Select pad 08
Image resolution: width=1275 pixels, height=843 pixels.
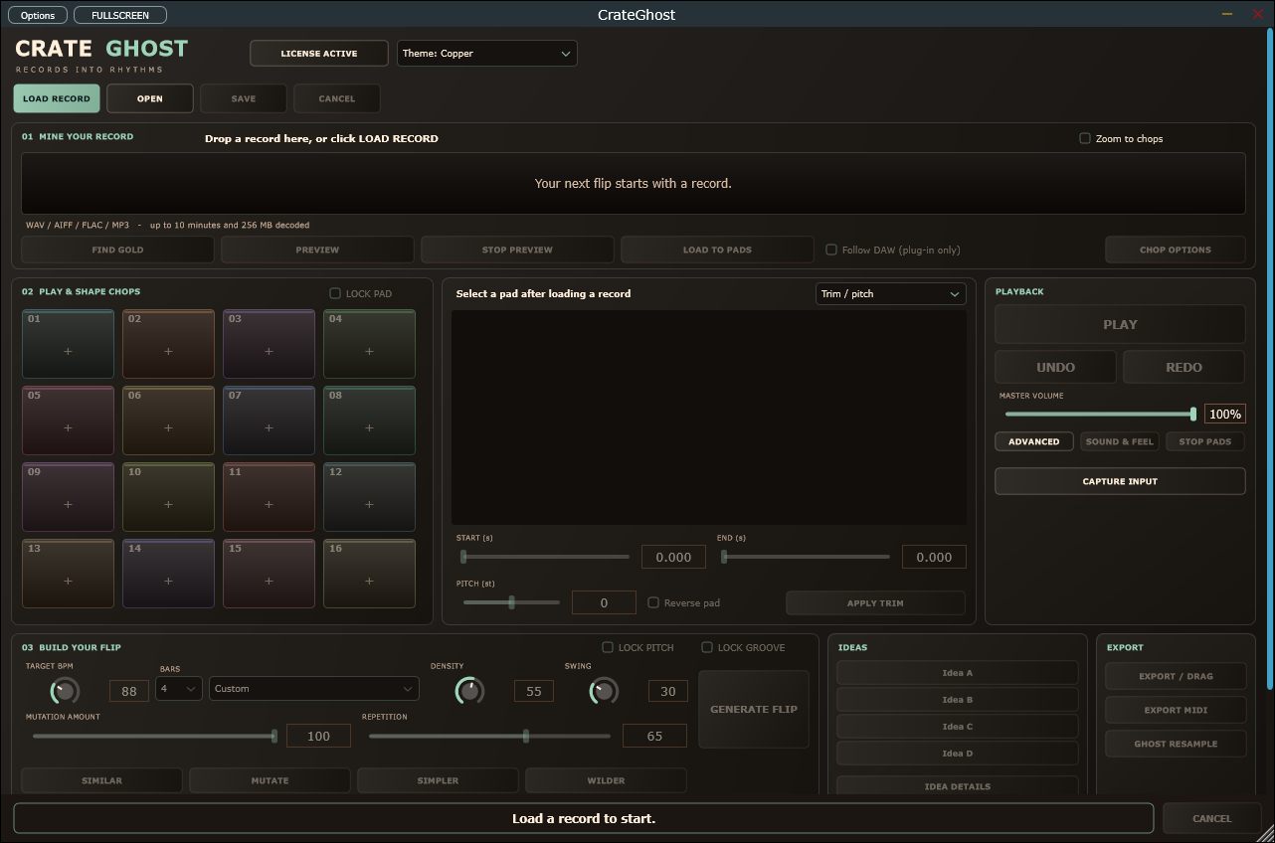pyautogui.click(x=369, y=421)
